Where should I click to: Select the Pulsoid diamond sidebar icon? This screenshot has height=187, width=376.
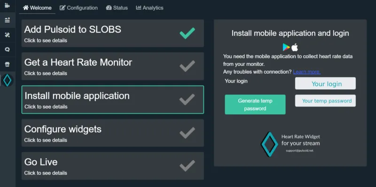7,80
